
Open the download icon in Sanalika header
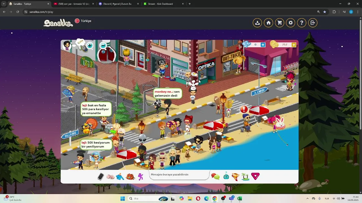(x=257, y=23)
